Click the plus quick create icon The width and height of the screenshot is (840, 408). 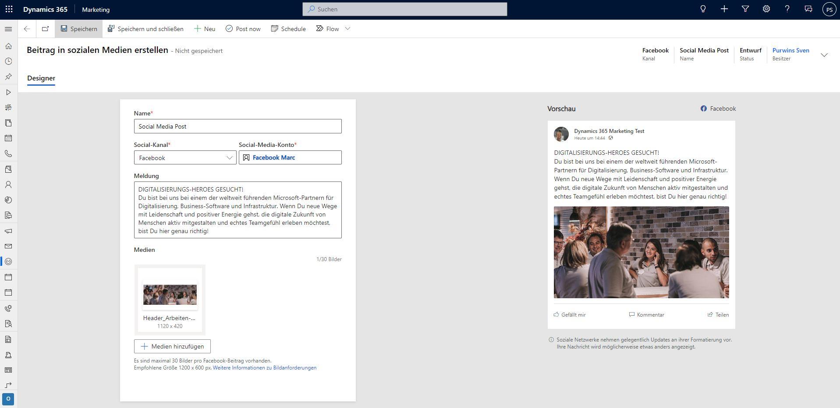(724, 9)
